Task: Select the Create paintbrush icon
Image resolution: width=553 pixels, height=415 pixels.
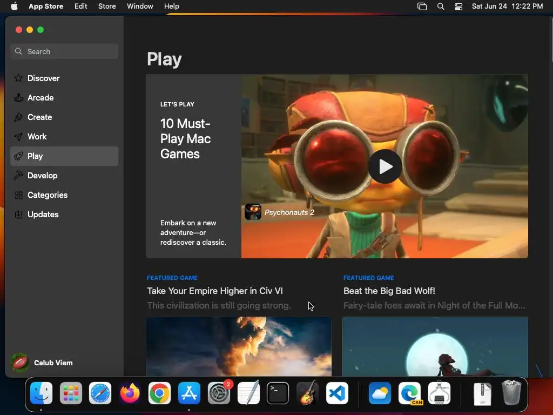Action: tap(18, 117)
